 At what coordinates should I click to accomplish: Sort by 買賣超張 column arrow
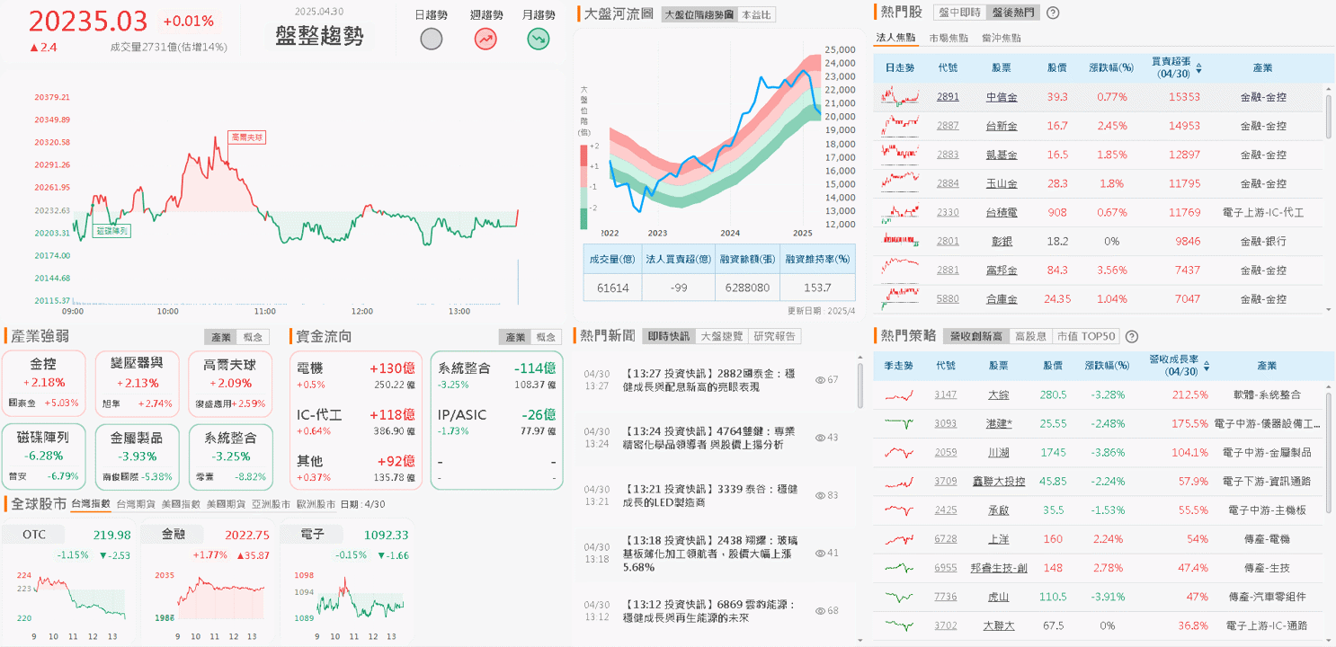[x=1198, y=67]
